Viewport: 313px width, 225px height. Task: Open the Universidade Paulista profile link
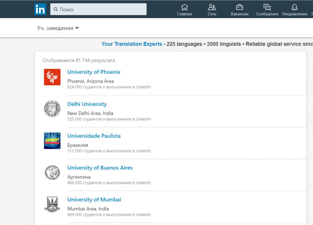coord(94,136)
